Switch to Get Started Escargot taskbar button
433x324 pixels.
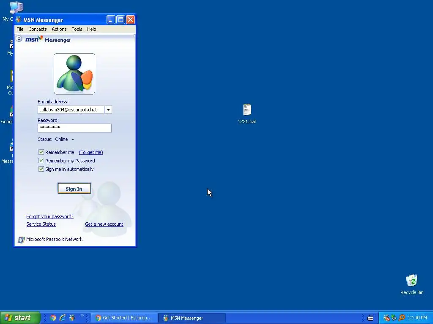[x=124, y=318]
